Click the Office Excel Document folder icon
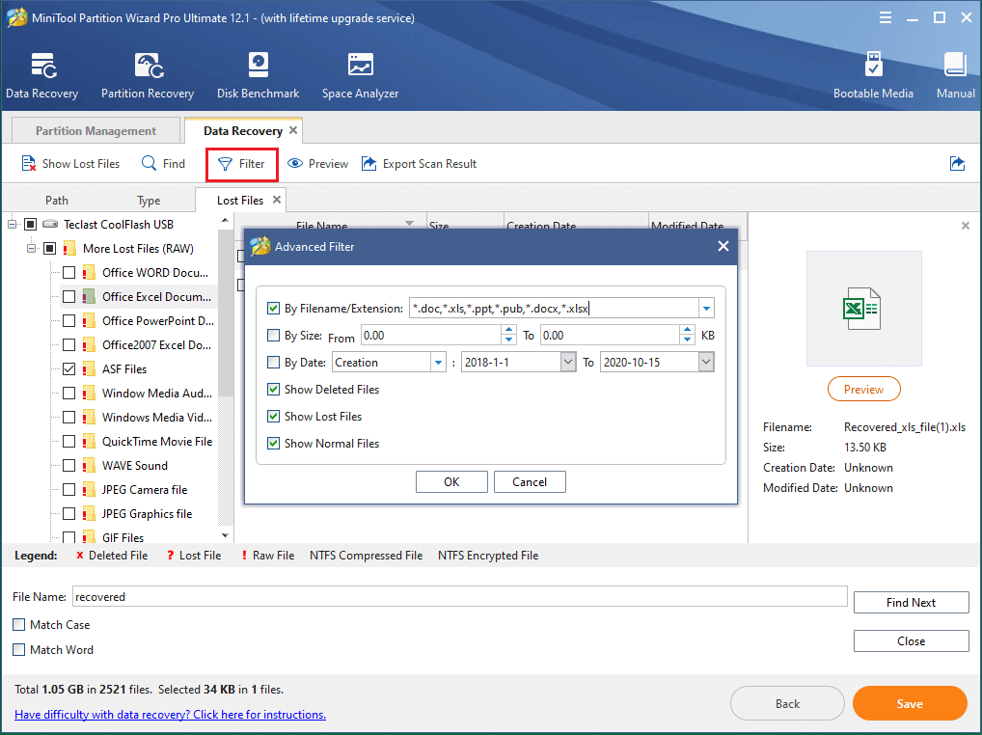 point(89,297)
